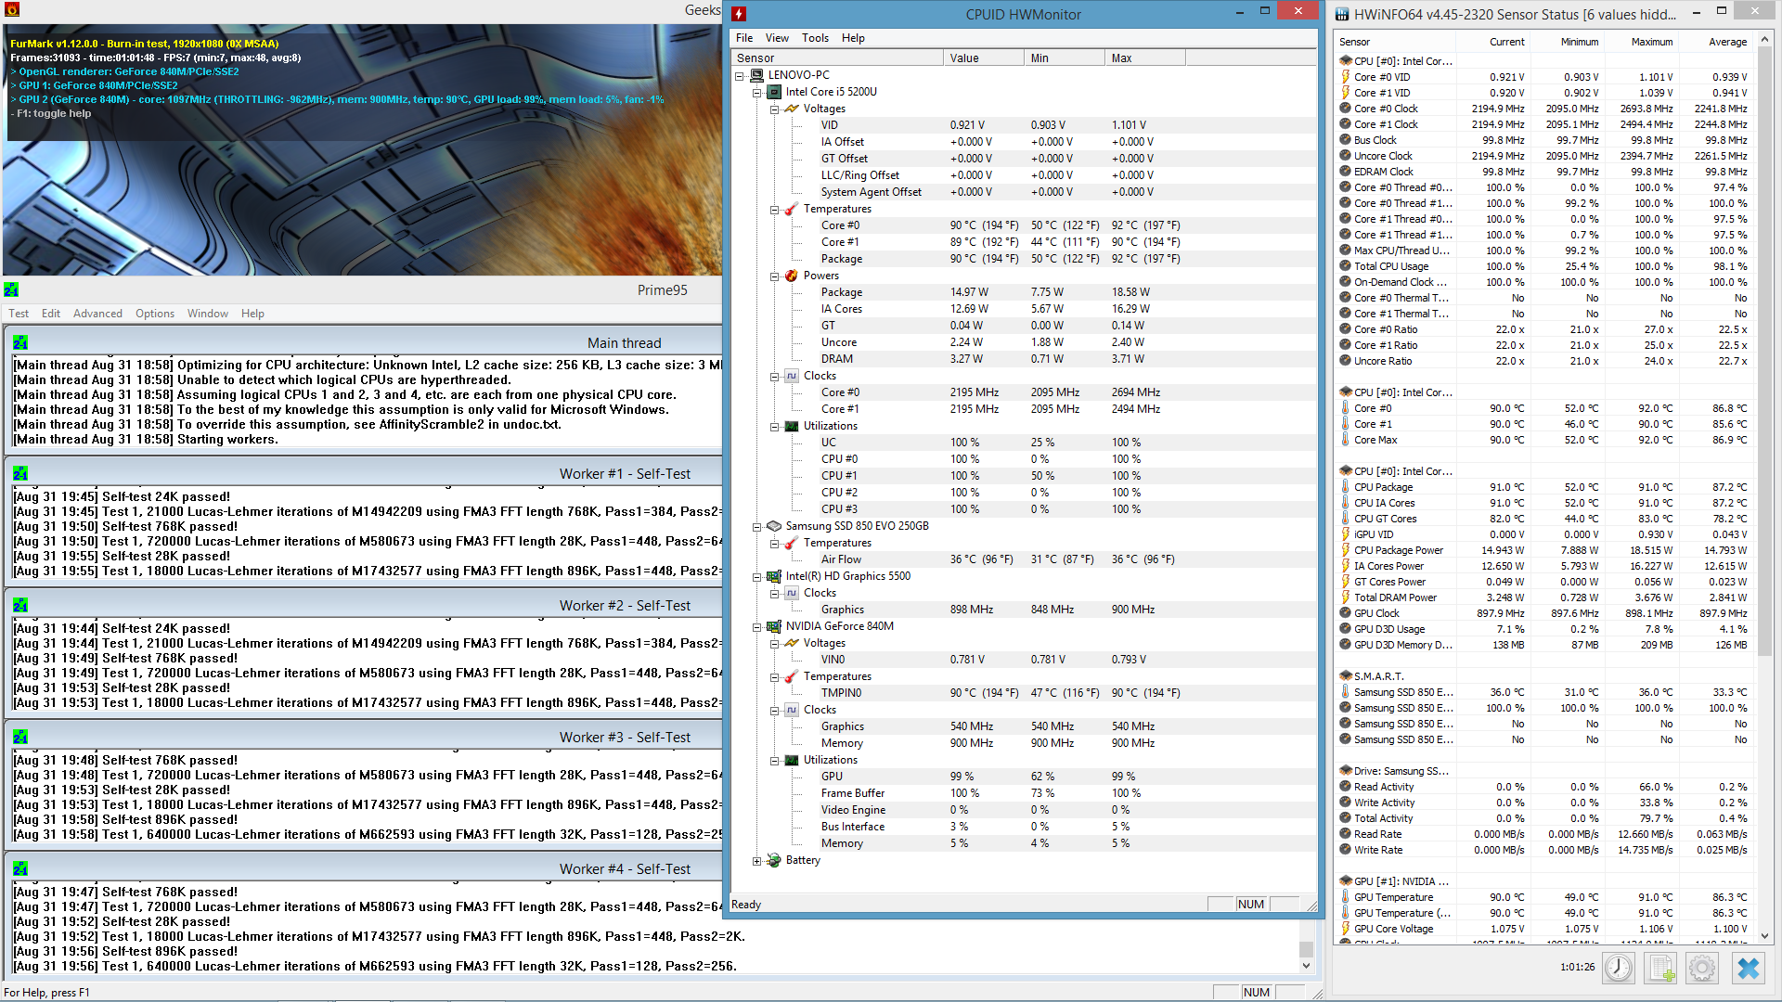
Task: Select the Frame Buffer row in HWMonitor
Action: coord(1024,793)
